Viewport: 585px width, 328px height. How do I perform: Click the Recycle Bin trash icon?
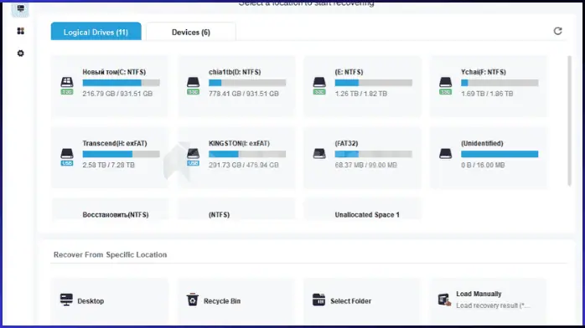(x=193, y=300)
